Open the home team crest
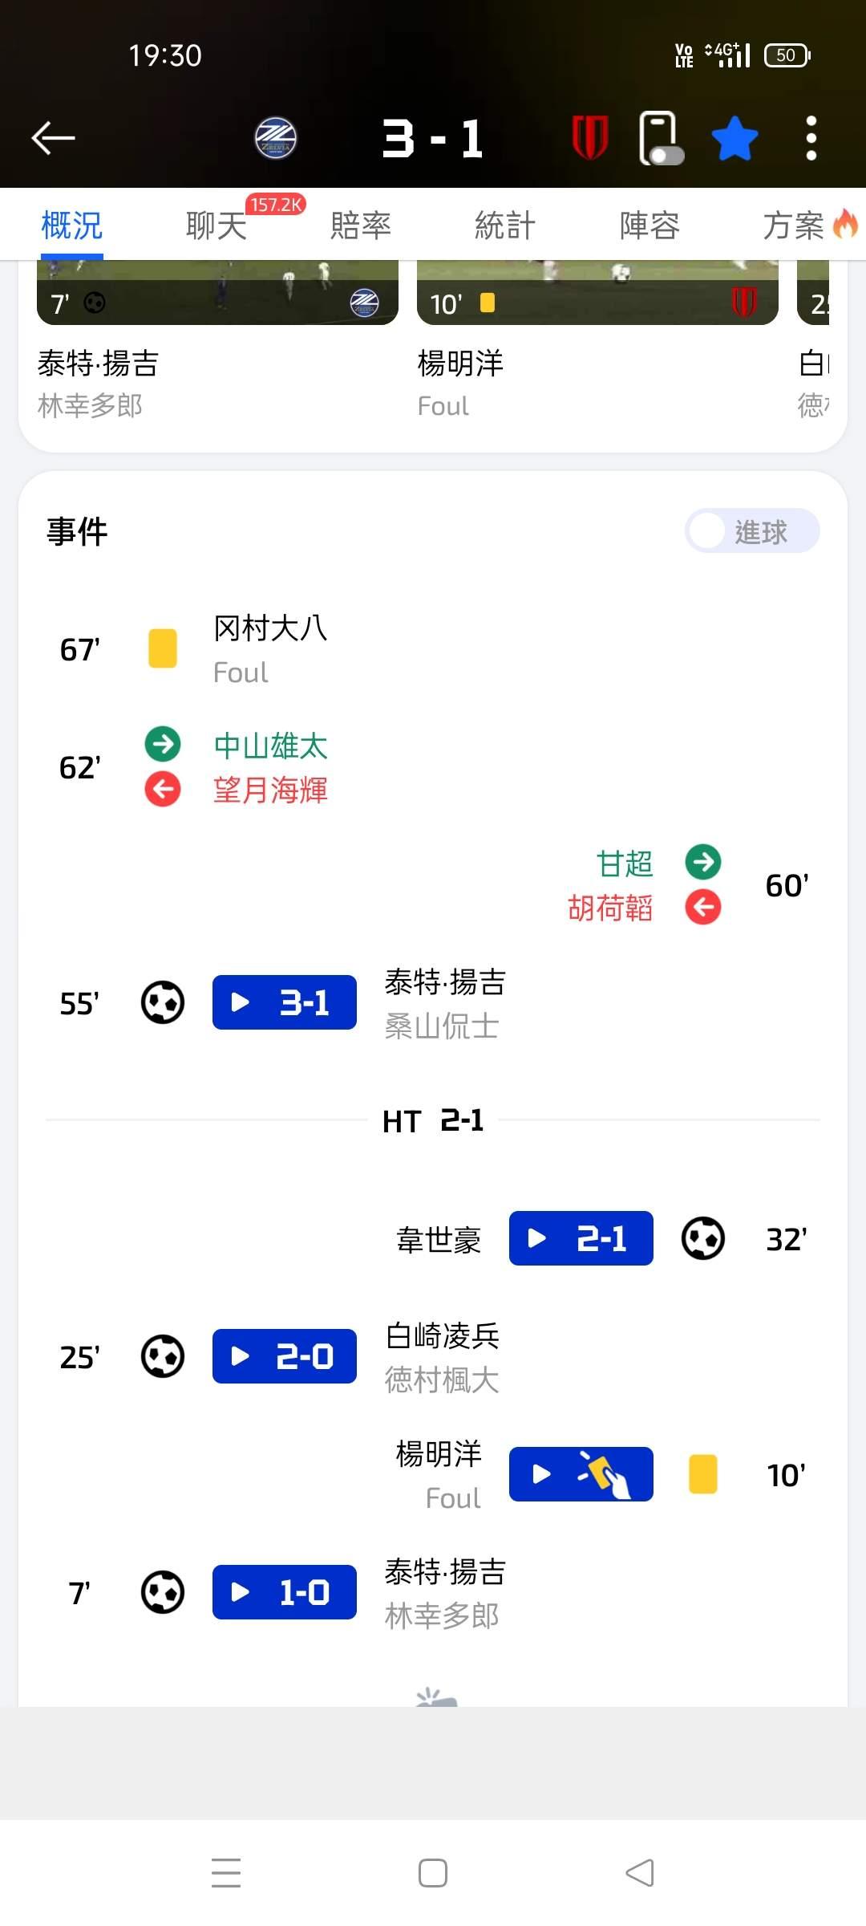Viewport: 866px width, 1926px height. [x=276, y=138]
